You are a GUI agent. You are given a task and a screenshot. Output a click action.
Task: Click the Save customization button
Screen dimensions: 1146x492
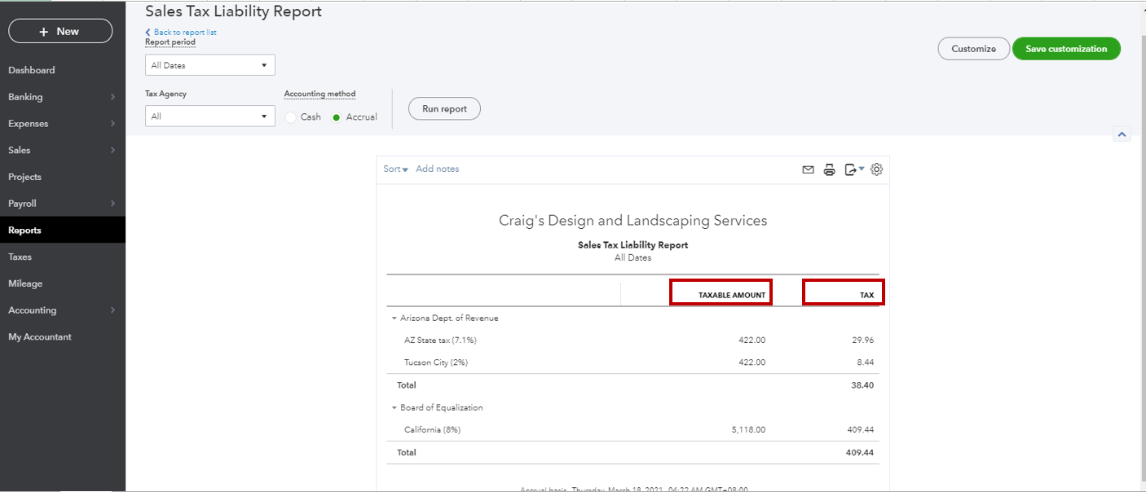coord(1065,49)
